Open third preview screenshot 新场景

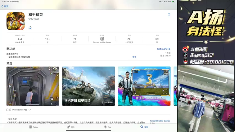(144, 86)
